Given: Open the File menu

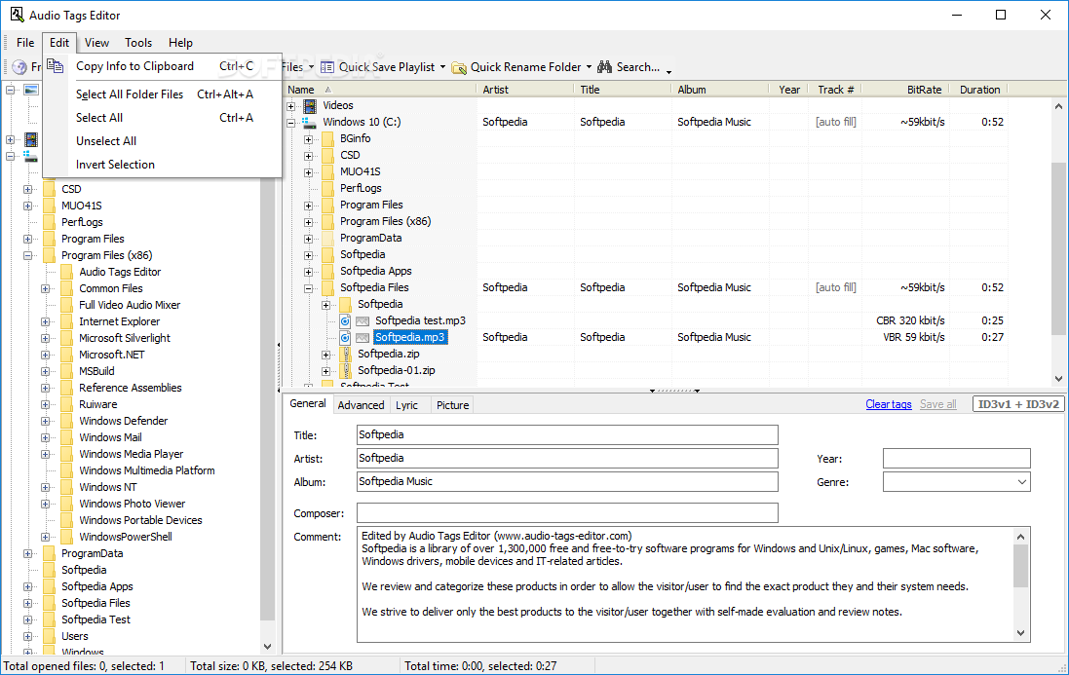Looking at the screenshot, I should (x=25, y=42).
